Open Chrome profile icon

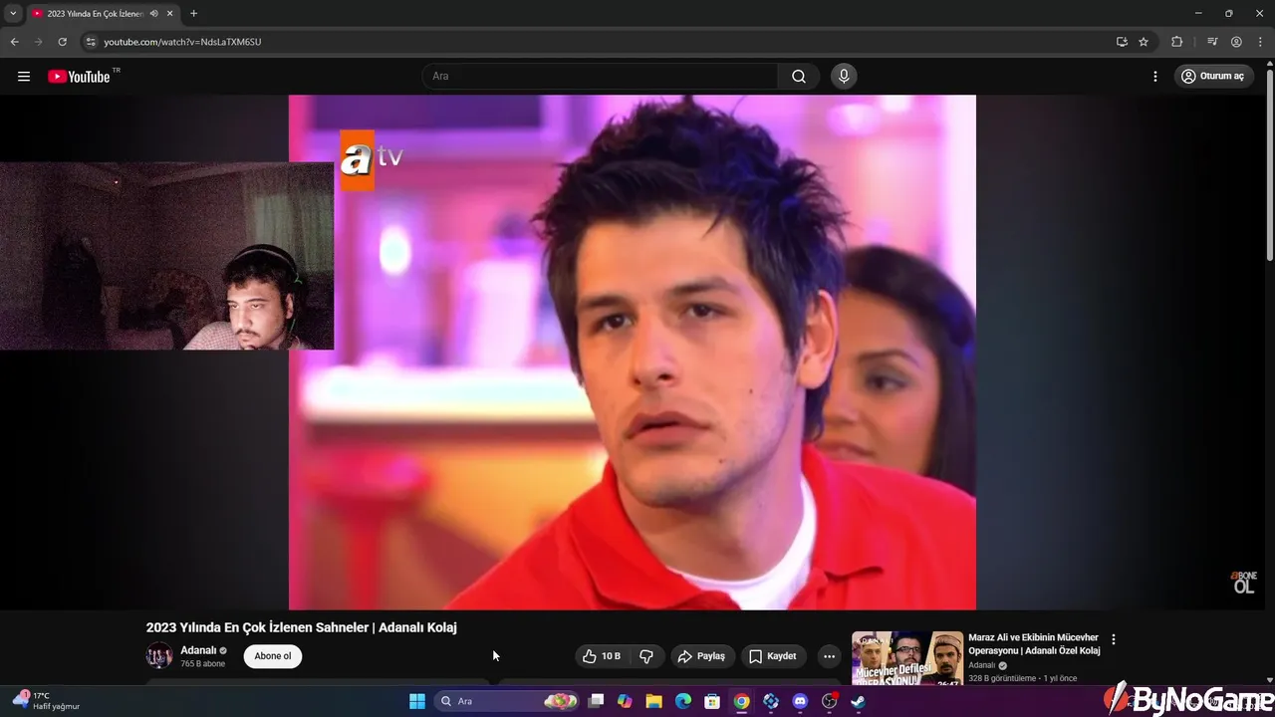[1236, 42]
